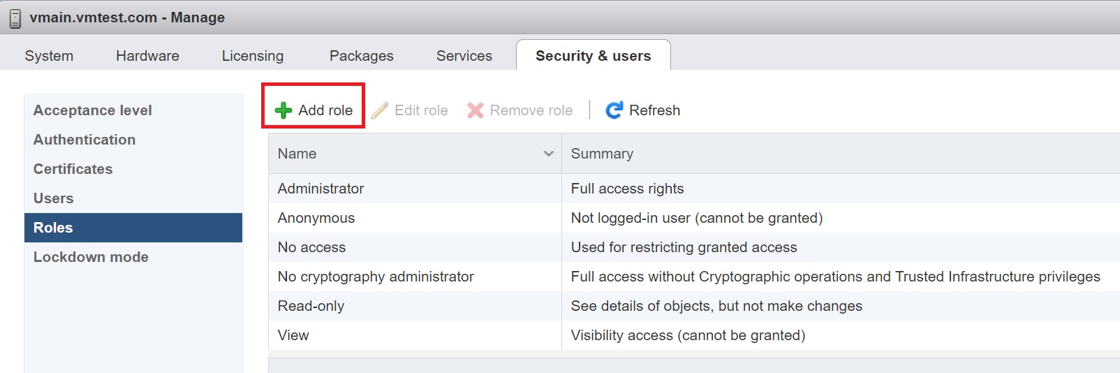Expand the Name column sort dropdown chevron

[x=549, y=154]
